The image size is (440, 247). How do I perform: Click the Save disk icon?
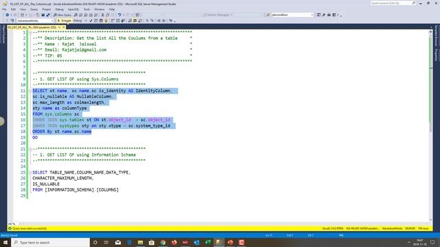(43, 15)
